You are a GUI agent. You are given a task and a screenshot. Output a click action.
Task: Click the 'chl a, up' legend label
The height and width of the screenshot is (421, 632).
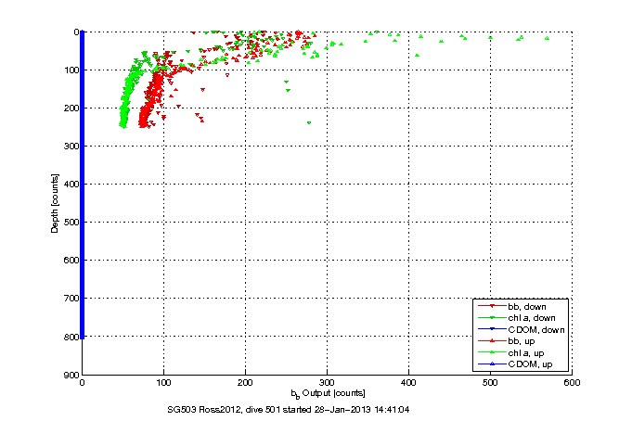pos(526,353)
